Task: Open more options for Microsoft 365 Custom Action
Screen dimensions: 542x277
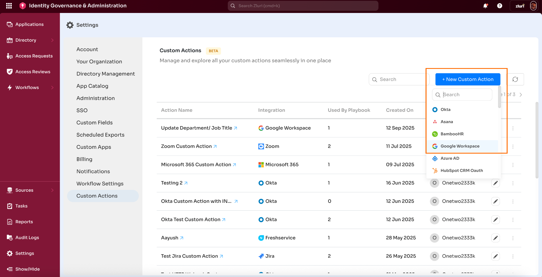Action: click(x=513, y=165)
